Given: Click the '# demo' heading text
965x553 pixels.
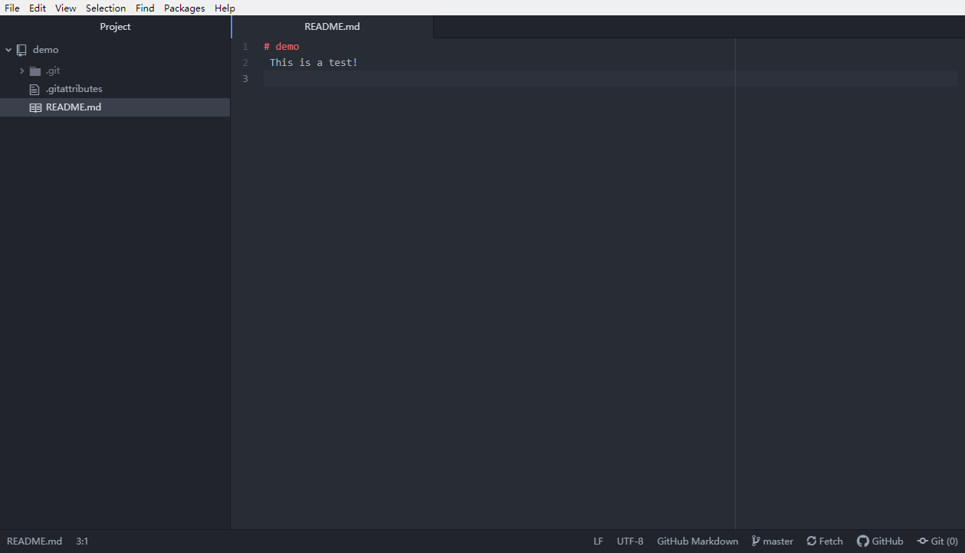Looking at the screenshot, I should click(x=281, y=47).
